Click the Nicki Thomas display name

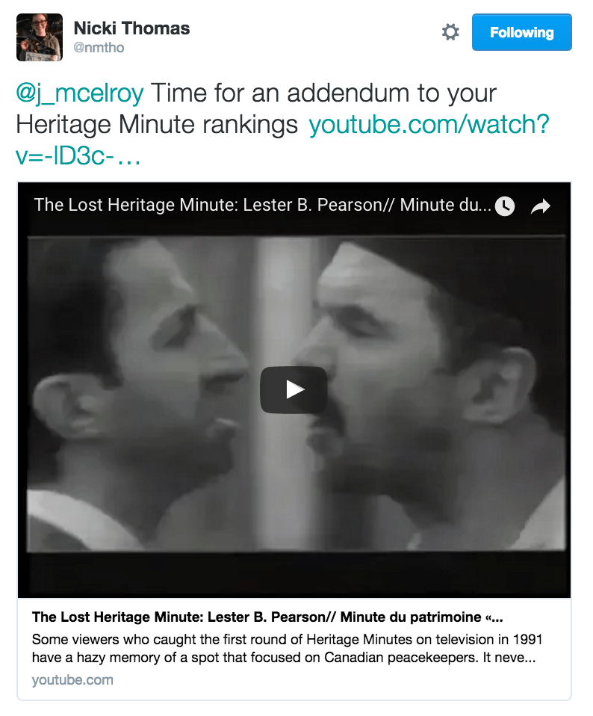132,28
